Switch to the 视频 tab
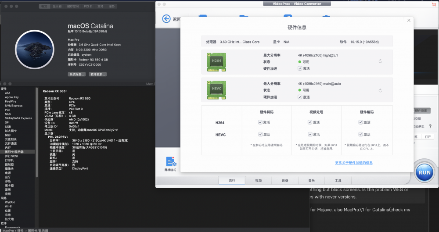The image size is (439, 232). 258,181
